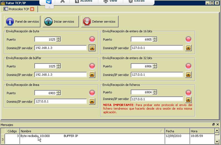Viewport: 221px width, 145px height.
Task: Click the TeamViewer logo icon
Action: [49, 2]
